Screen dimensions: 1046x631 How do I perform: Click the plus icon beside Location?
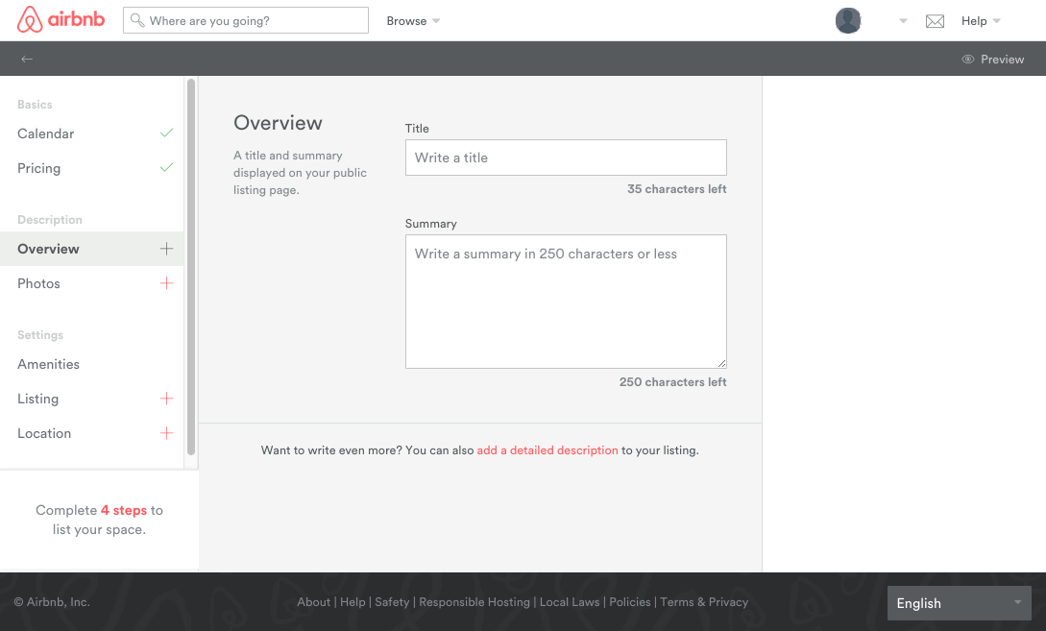[165, 433]
